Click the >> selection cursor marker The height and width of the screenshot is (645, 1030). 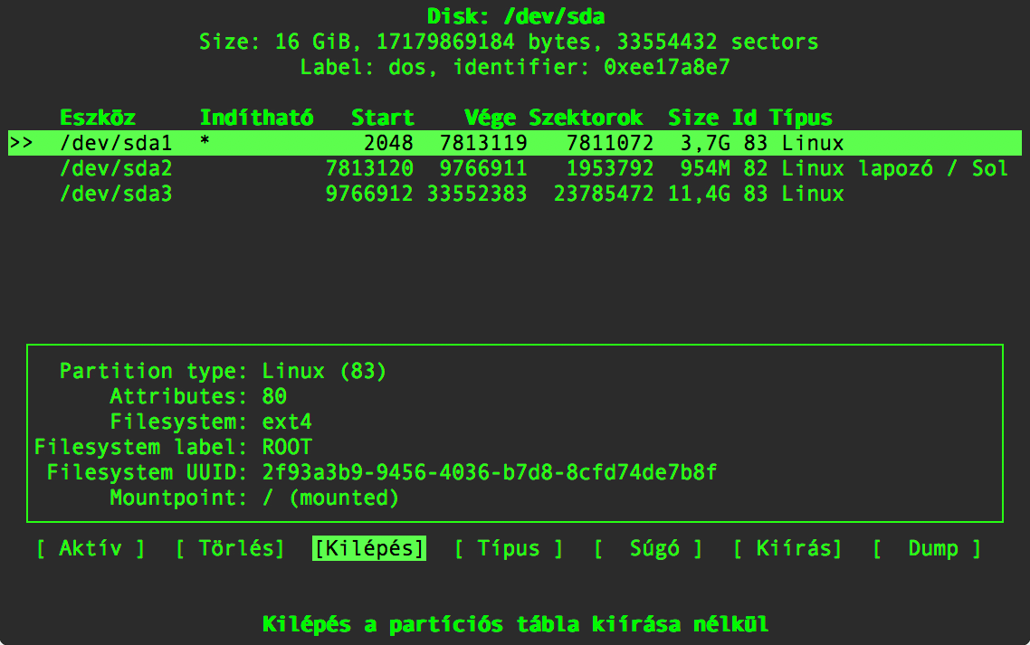coord(21,143)
